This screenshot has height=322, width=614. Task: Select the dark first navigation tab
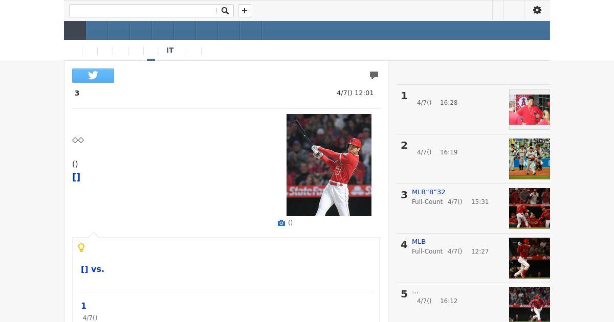[x=75, y=31]
